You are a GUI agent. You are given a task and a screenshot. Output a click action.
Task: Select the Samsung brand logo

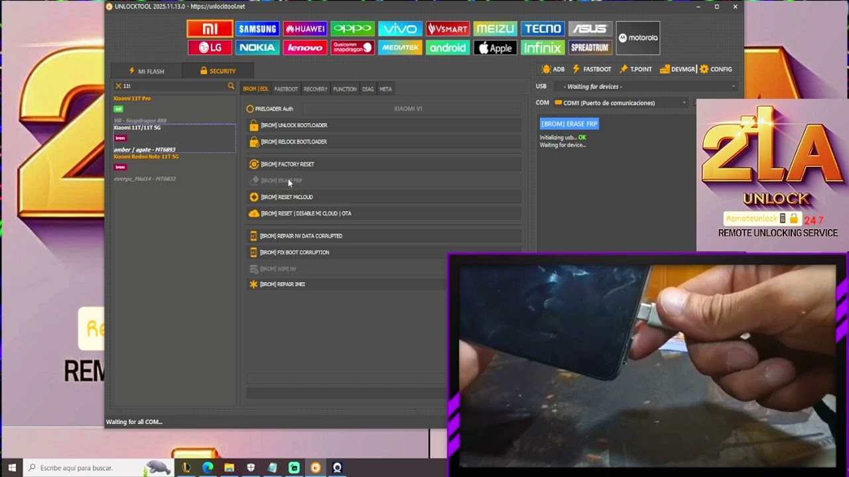coord(257,28)
